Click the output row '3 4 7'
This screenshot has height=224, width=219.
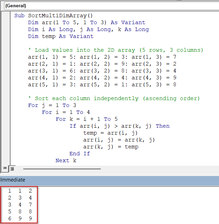click(20, 205)
